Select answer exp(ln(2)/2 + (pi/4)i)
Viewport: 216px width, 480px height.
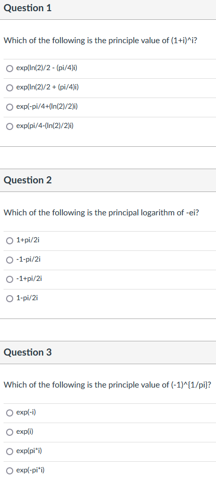point(10,88)
